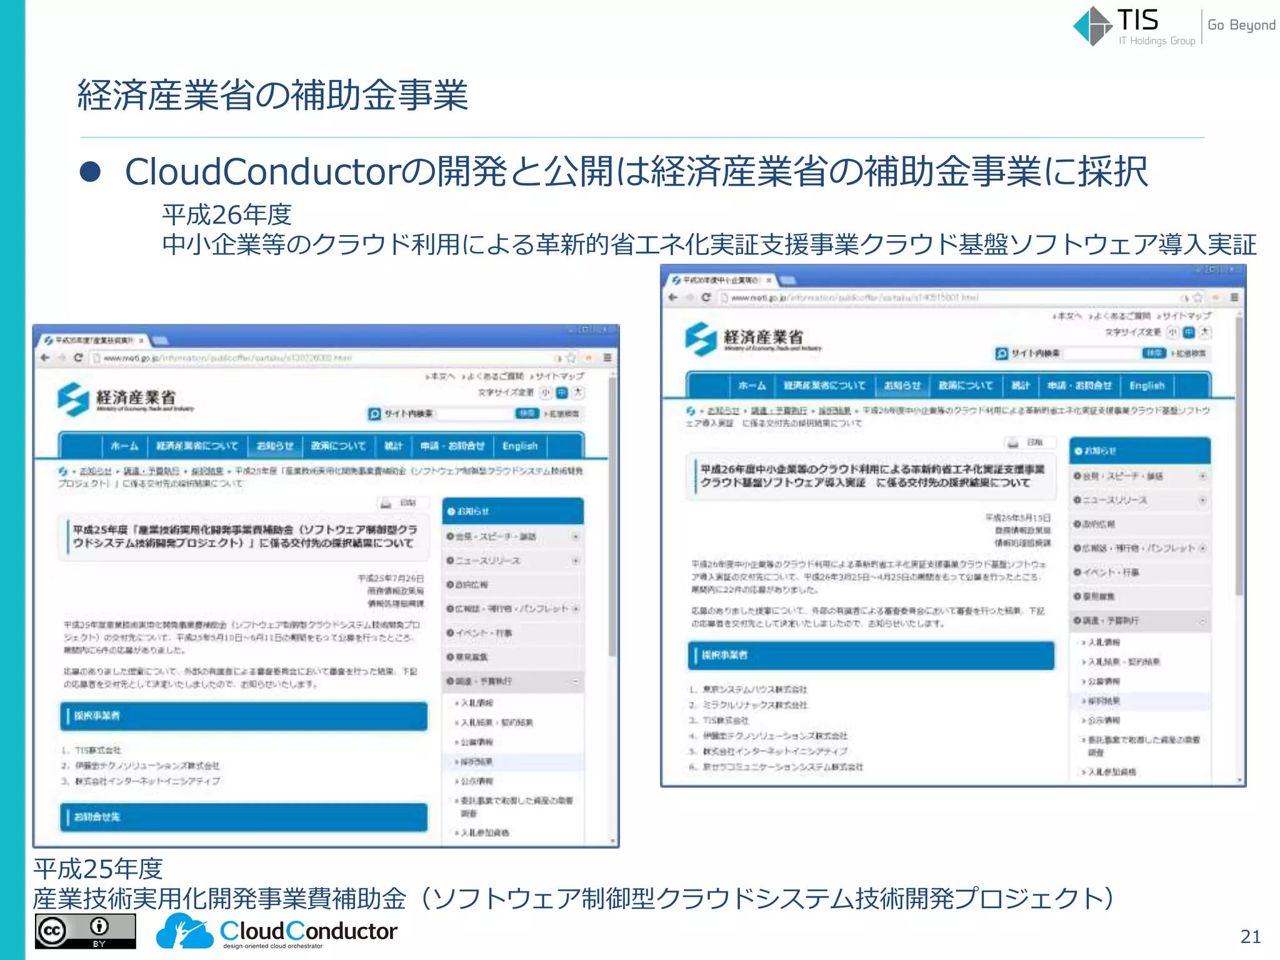Click breadcrumb home icon in right window

pyautogui.click(x=691, y=411)
